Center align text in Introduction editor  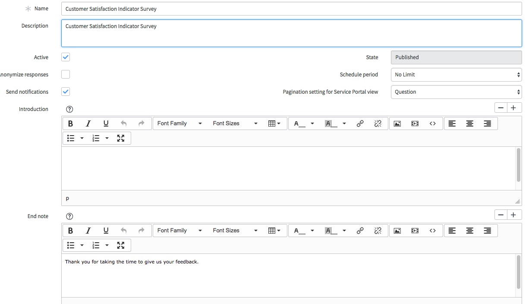tap(470, 123)
